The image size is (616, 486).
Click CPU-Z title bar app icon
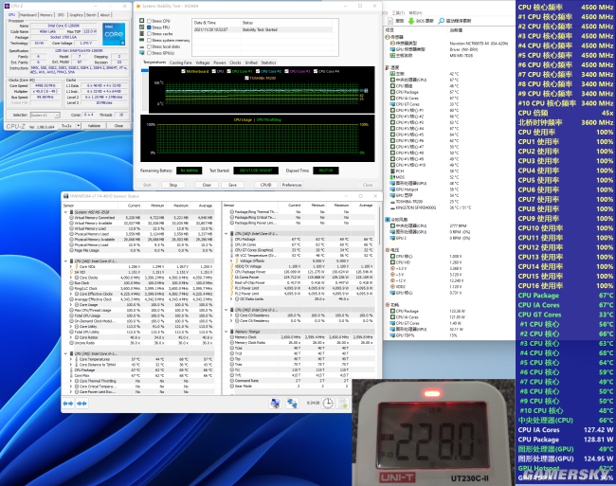[x=7, y=6]
